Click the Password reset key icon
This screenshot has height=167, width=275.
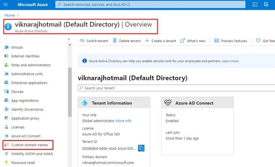coord(7,163)
